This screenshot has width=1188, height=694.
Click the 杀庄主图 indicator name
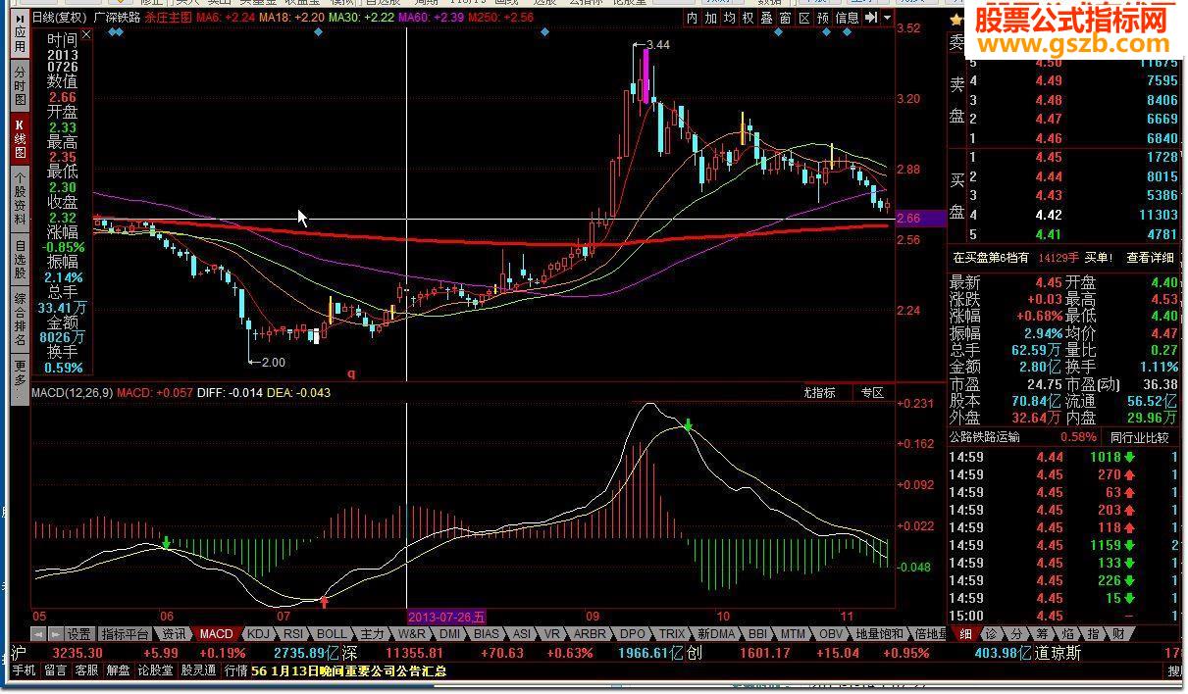tap(168, 18)
